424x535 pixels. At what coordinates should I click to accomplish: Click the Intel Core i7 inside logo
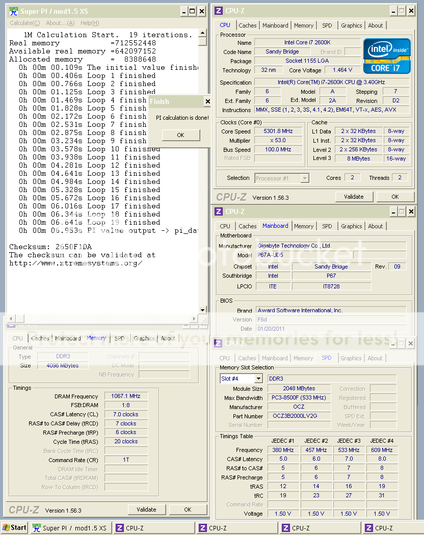point(387,56)
